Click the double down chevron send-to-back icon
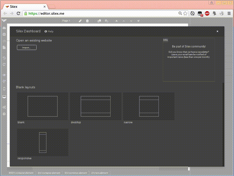The width and height of the screenshot is (234, 176). 138,21
